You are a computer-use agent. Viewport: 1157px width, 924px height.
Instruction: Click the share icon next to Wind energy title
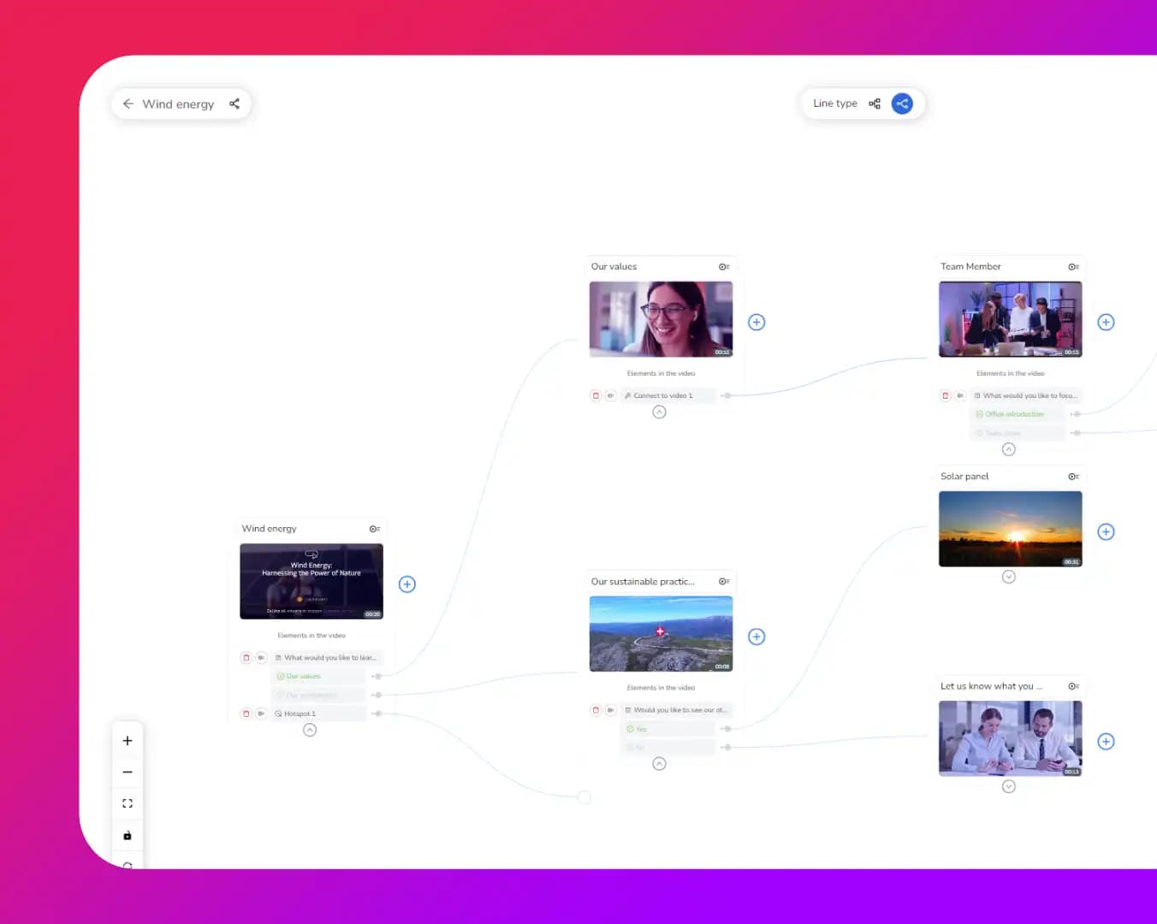[x=234, y=104]
